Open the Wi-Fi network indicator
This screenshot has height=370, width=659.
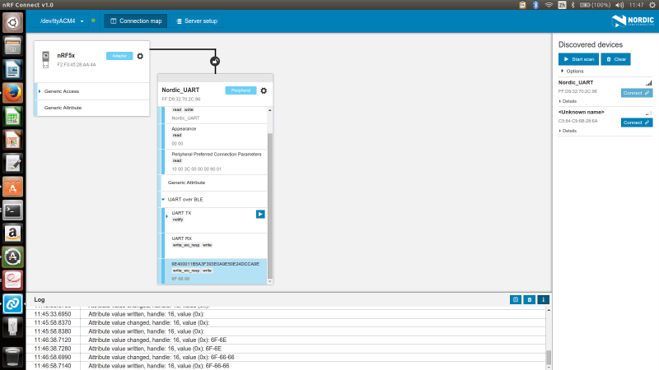(x=549, y=5)
